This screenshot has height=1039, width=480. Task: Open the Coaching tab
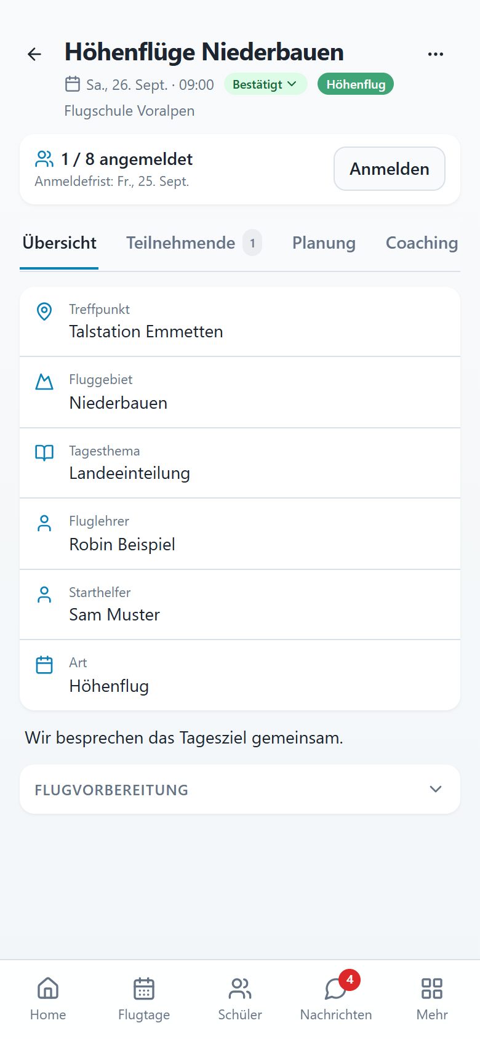[422, 243]
